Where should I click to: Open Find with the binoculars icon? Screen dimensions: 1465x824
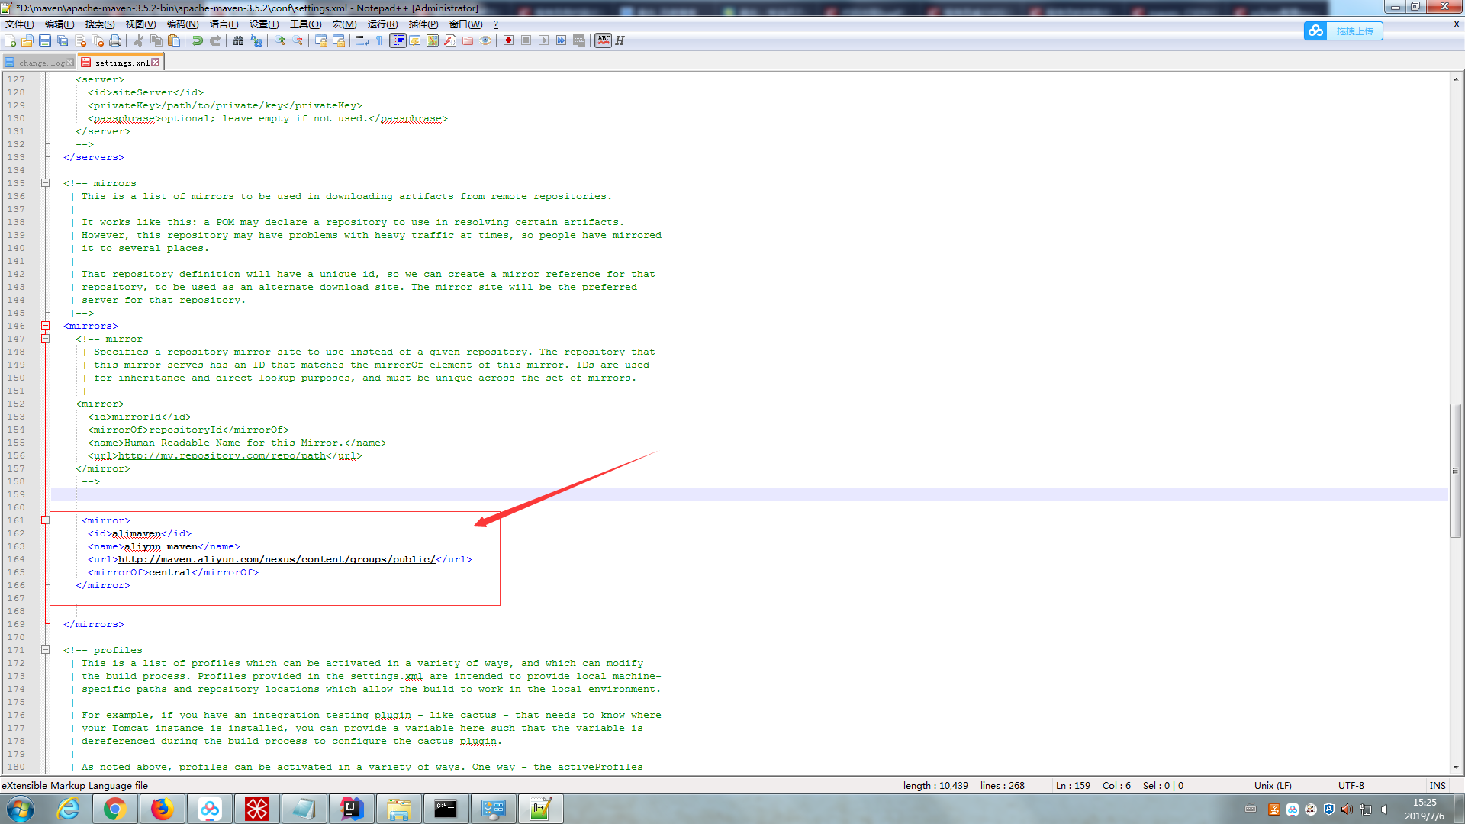click(x=239, y=40)
